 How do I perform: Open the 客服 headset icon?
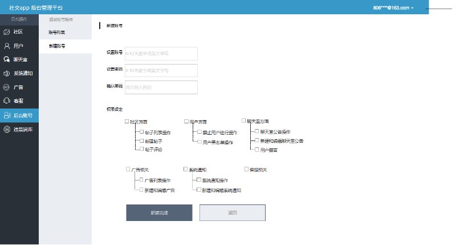pyautogui.click(x=6, y=101)
